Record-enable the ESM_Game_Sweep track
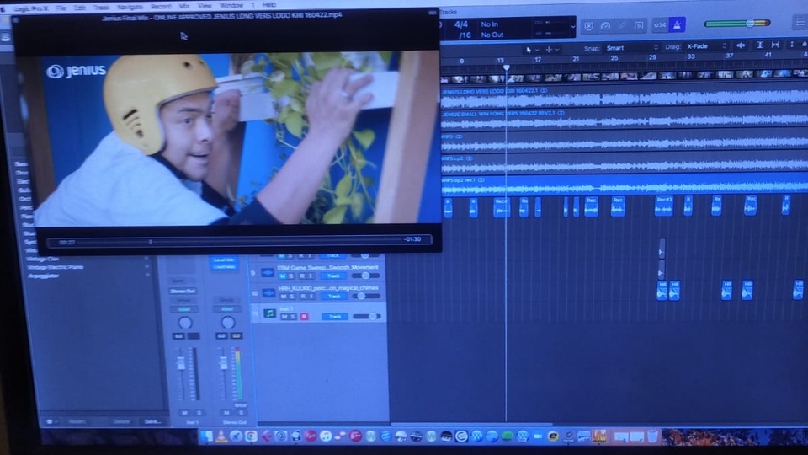This screenshot has width=808, height=455. click(x=302, y=276)
